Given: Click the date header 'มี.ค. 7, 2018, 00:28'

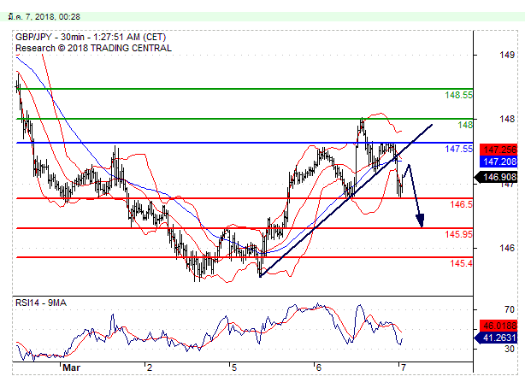Looking at the screenshot, I should click(44, 17).
